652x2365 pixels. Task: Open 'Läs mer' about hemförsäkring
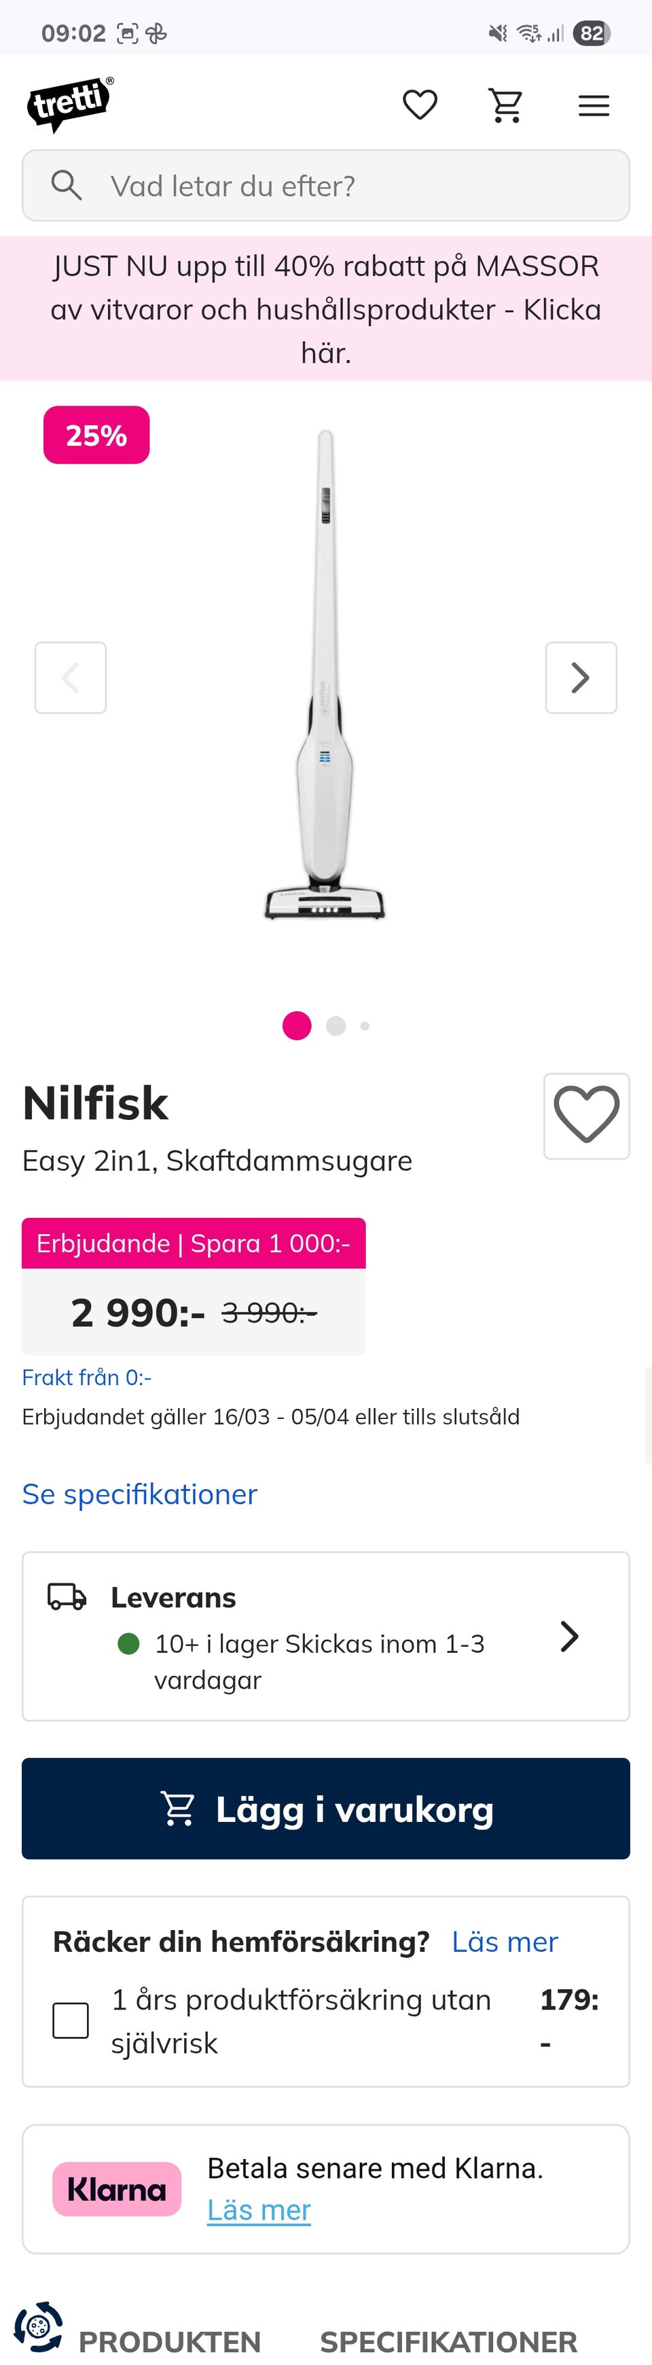pos(505,1942)
